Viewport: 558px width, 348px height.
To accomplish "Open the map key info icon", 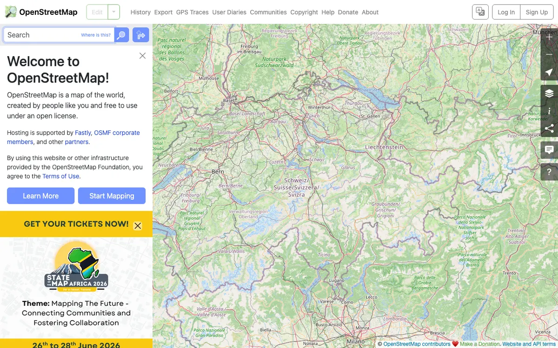I will 549,111.
